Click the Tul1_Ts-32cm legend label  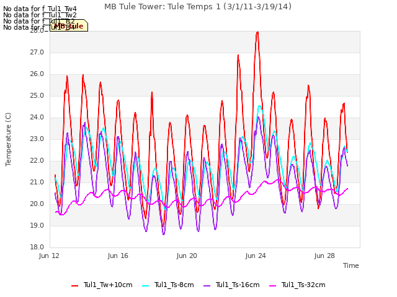303,285
